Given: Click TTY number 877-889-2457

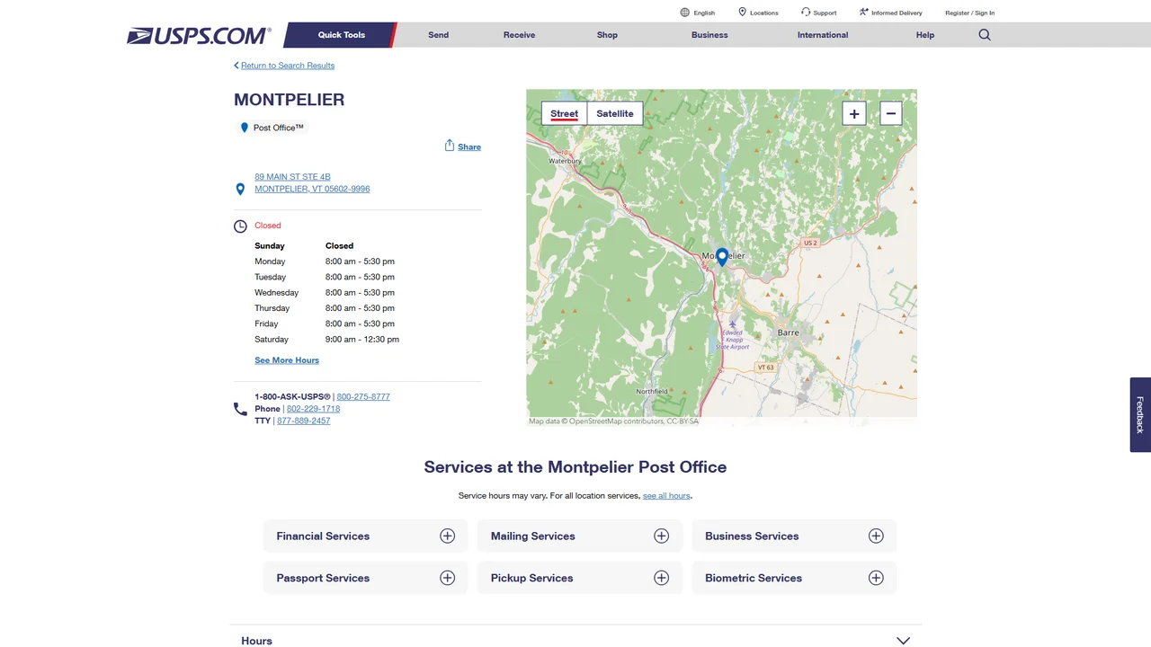Looking at the screenshot, I should pyautogui.click(x=303, y=421).
